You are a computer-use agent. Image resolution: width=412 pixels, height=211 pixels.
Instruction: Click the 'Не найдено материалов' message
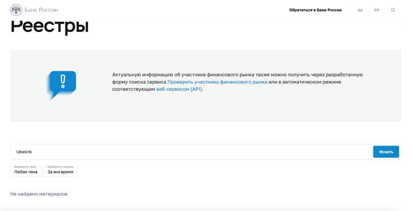[39, 194]
